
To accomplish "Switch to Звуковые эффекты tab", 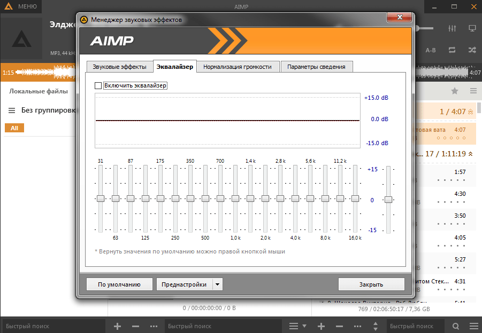I will [119, 67].
